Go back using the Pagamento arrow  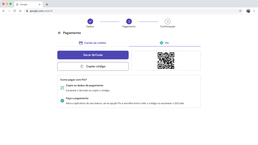coord(59,33)
